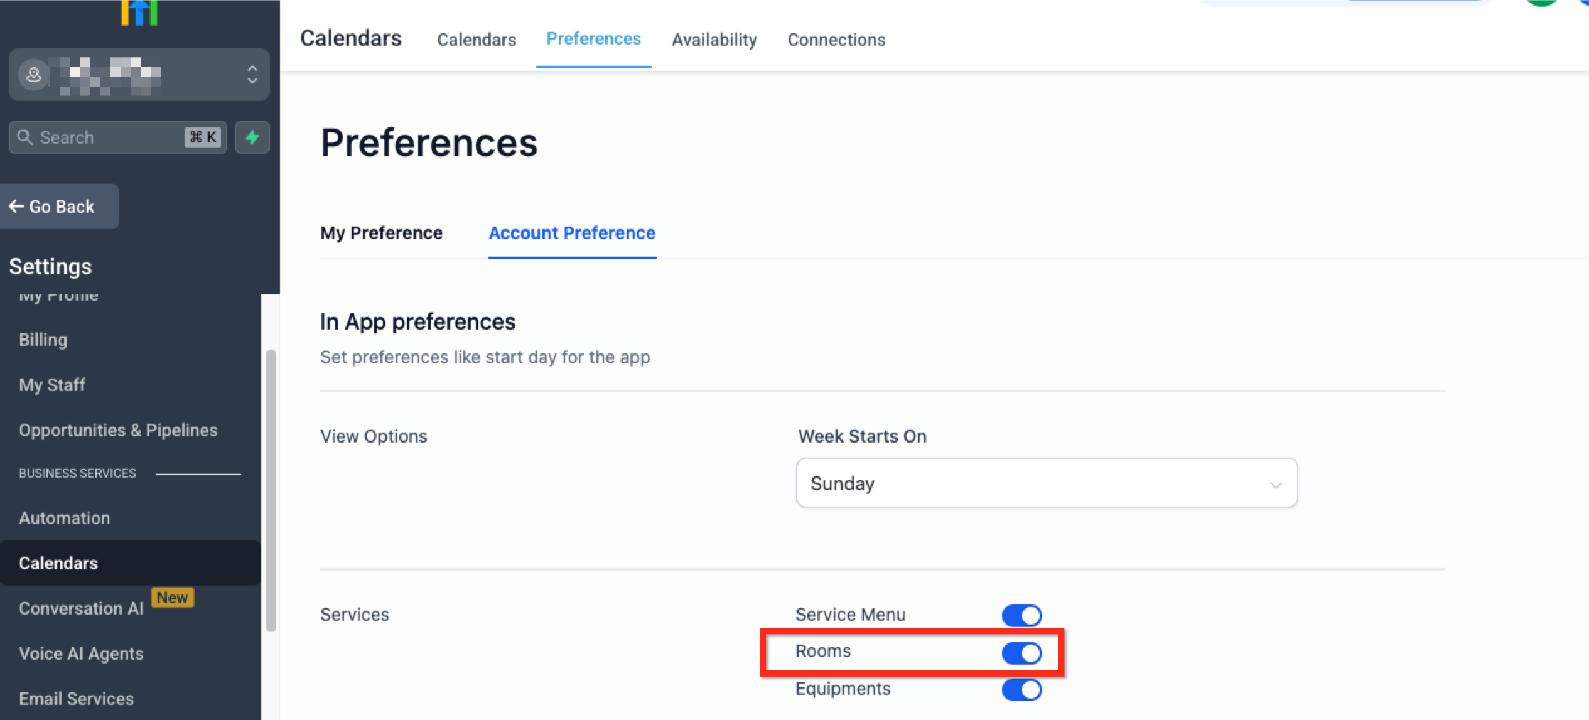Image resolution: width=1589 pixels, height=720 pixels.
Task: Turn off the Equipments switch
Action: click(1021, 690)
